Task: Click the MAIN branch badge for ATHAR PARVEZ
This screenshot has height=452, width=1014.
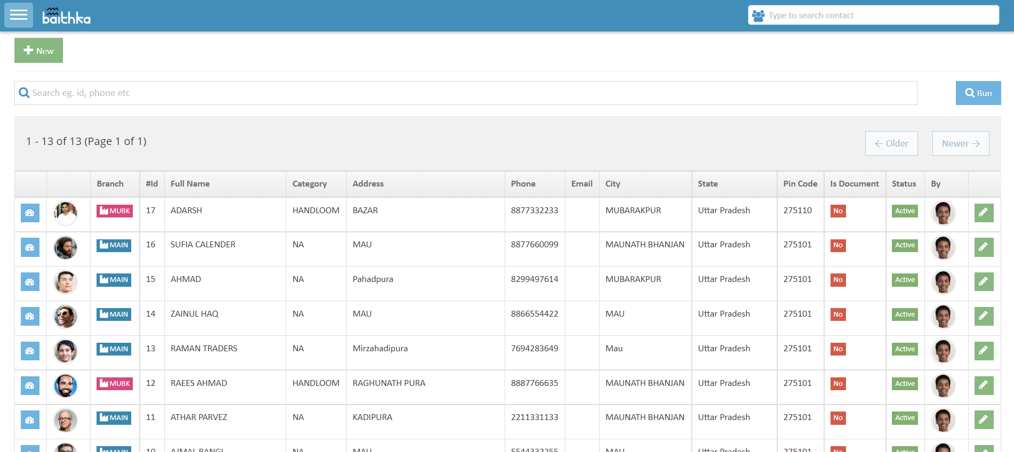Action: click(x=114, y=418)
